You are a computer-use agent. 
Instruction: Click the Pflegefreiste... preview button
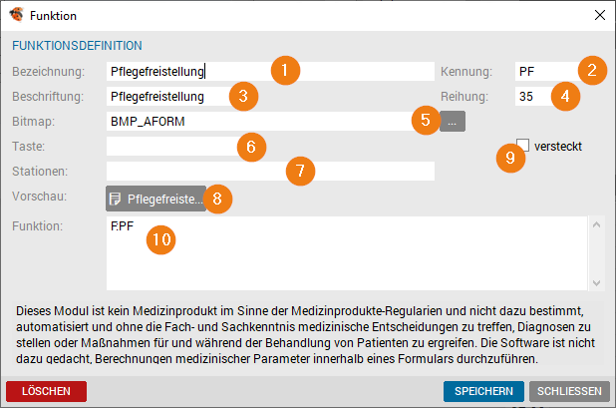point(155,199)
